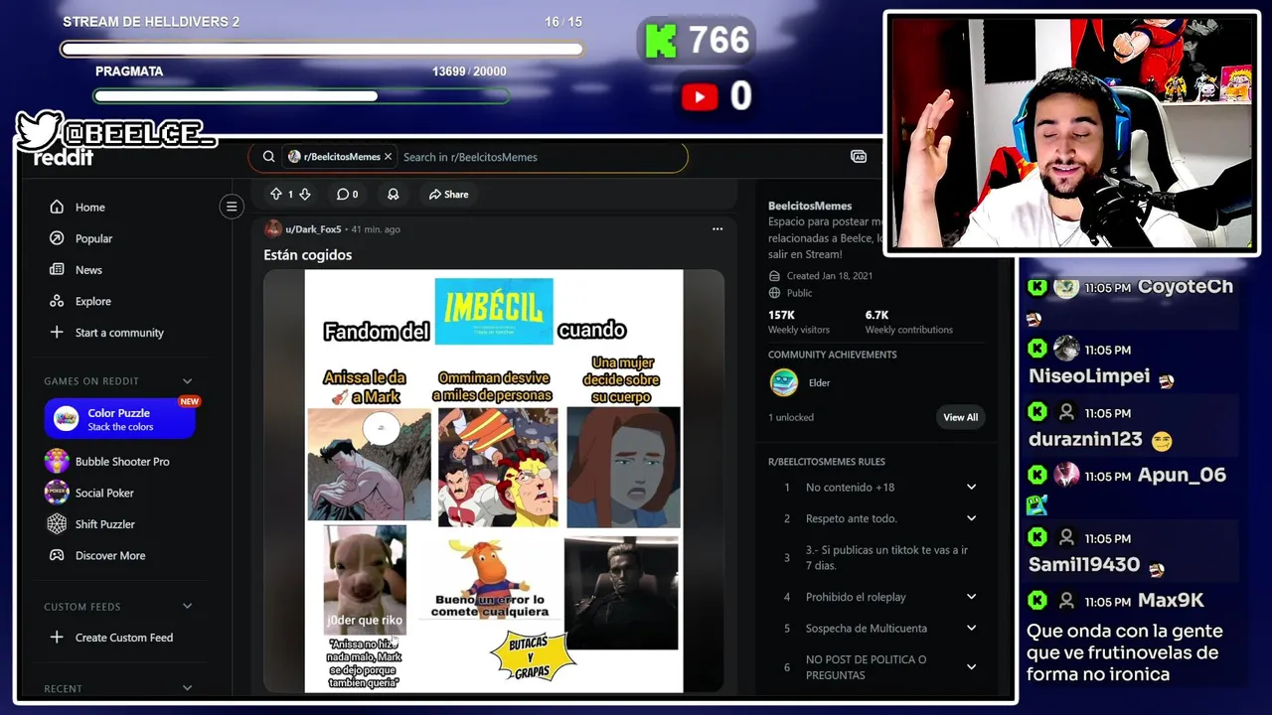Click the Stream de Helldivers 2 progress bar
Image resolution: width=1272 pixels, height=715 pixels.
pyautogui.click(x=322, y=49)
